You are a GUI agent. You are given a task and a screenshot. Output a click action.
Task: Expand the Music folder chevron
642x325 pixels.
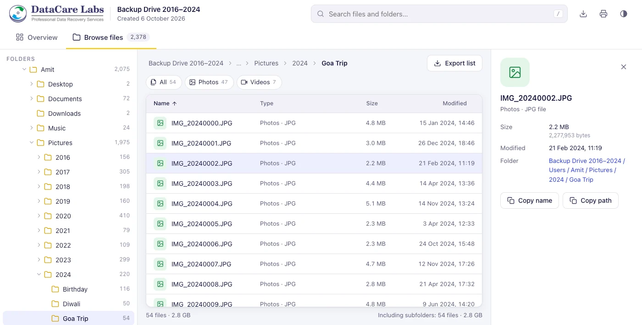click(32, 128)
